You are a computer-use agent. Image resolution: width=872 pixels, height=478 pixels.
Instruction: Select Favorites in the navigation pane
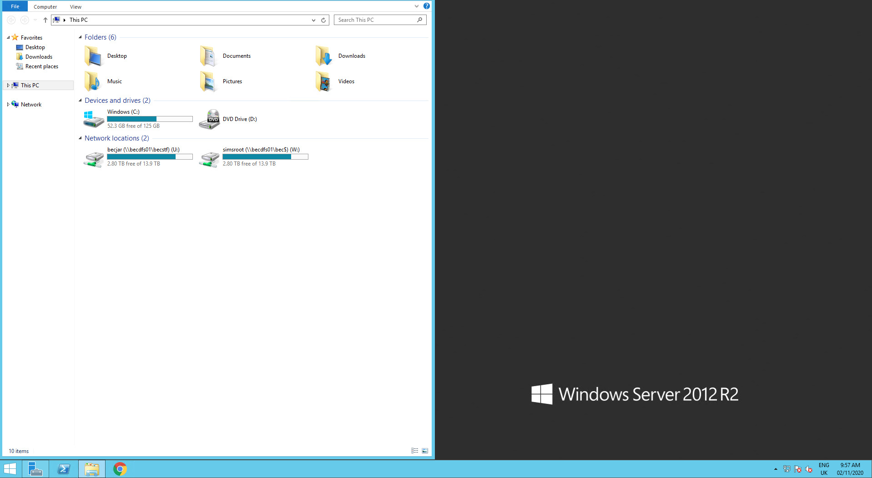point(31,38)
